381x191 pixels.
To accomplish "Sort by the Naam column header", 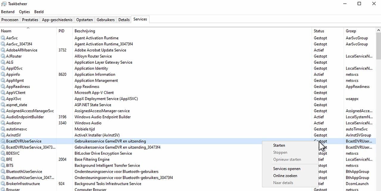I will (x=6, y=31).
